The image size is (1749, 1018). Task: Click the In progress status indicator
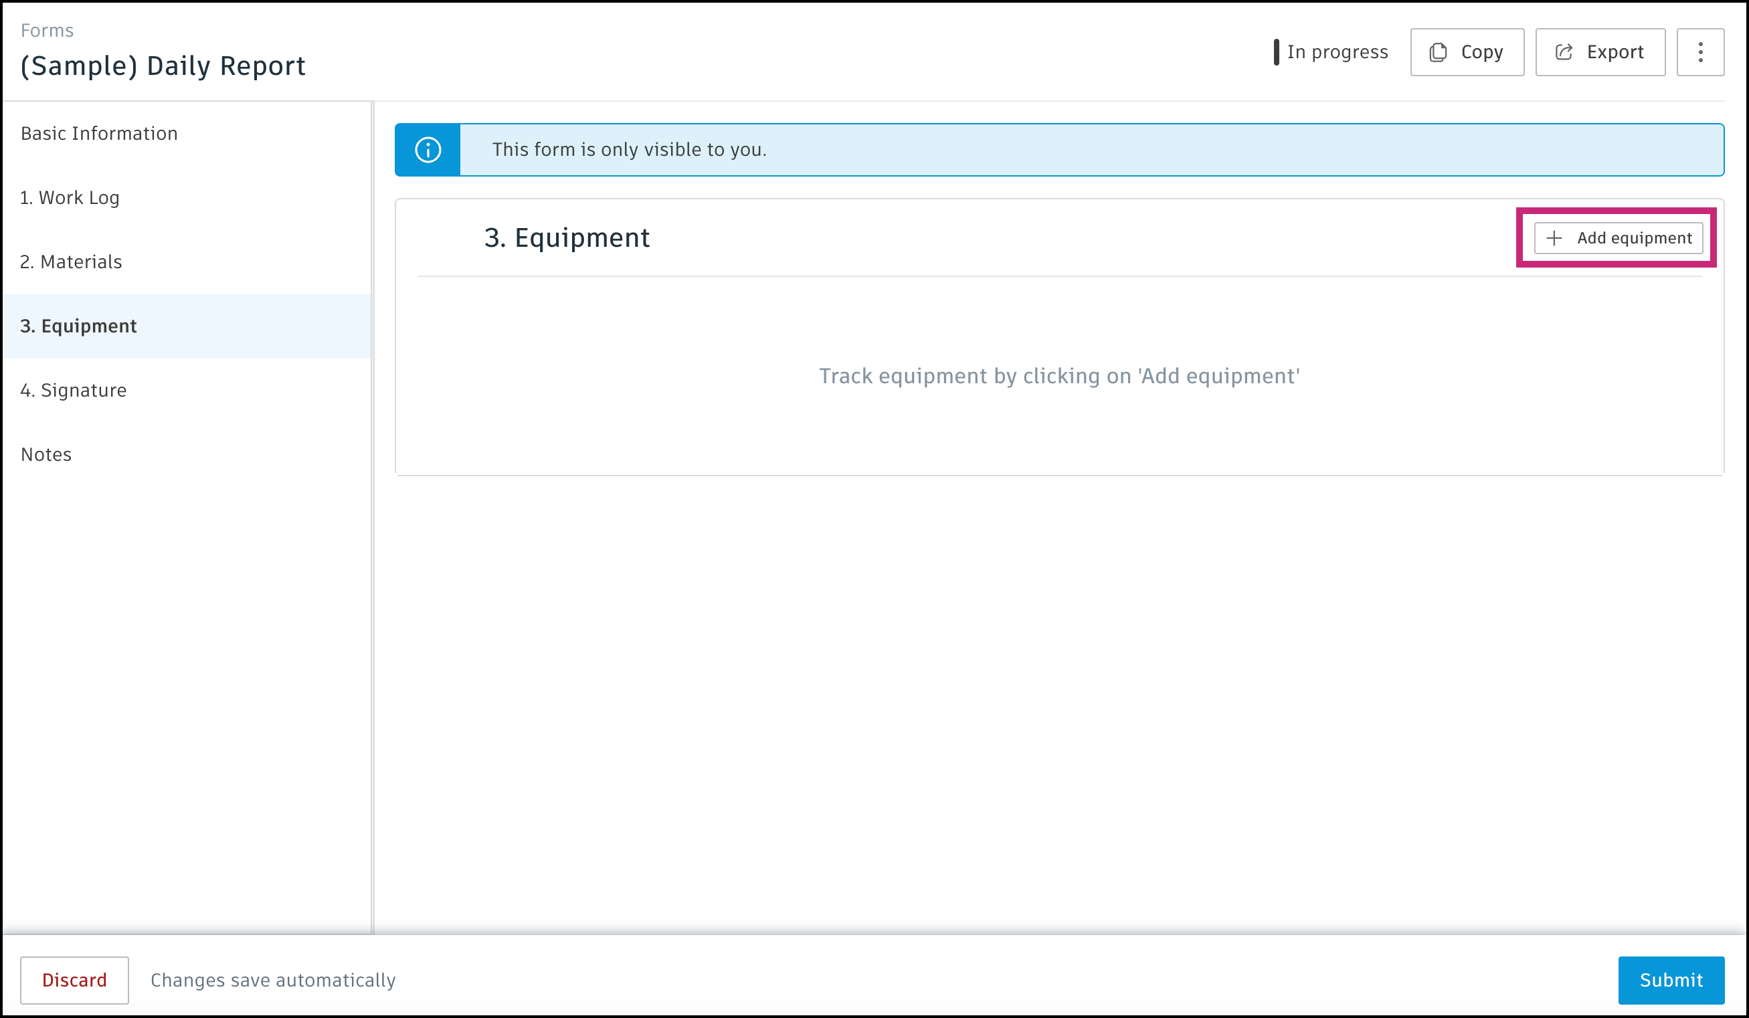(x=1329, y=52)
